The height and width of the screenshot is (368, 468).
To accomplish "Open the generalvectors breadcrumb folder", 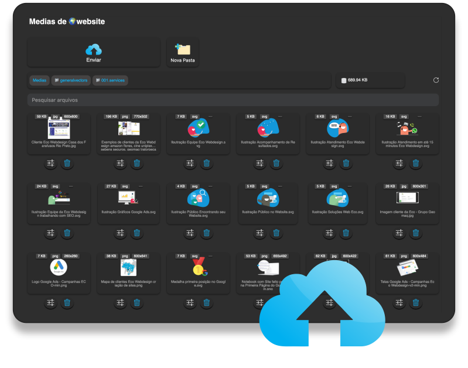I will tap(71, 80).
